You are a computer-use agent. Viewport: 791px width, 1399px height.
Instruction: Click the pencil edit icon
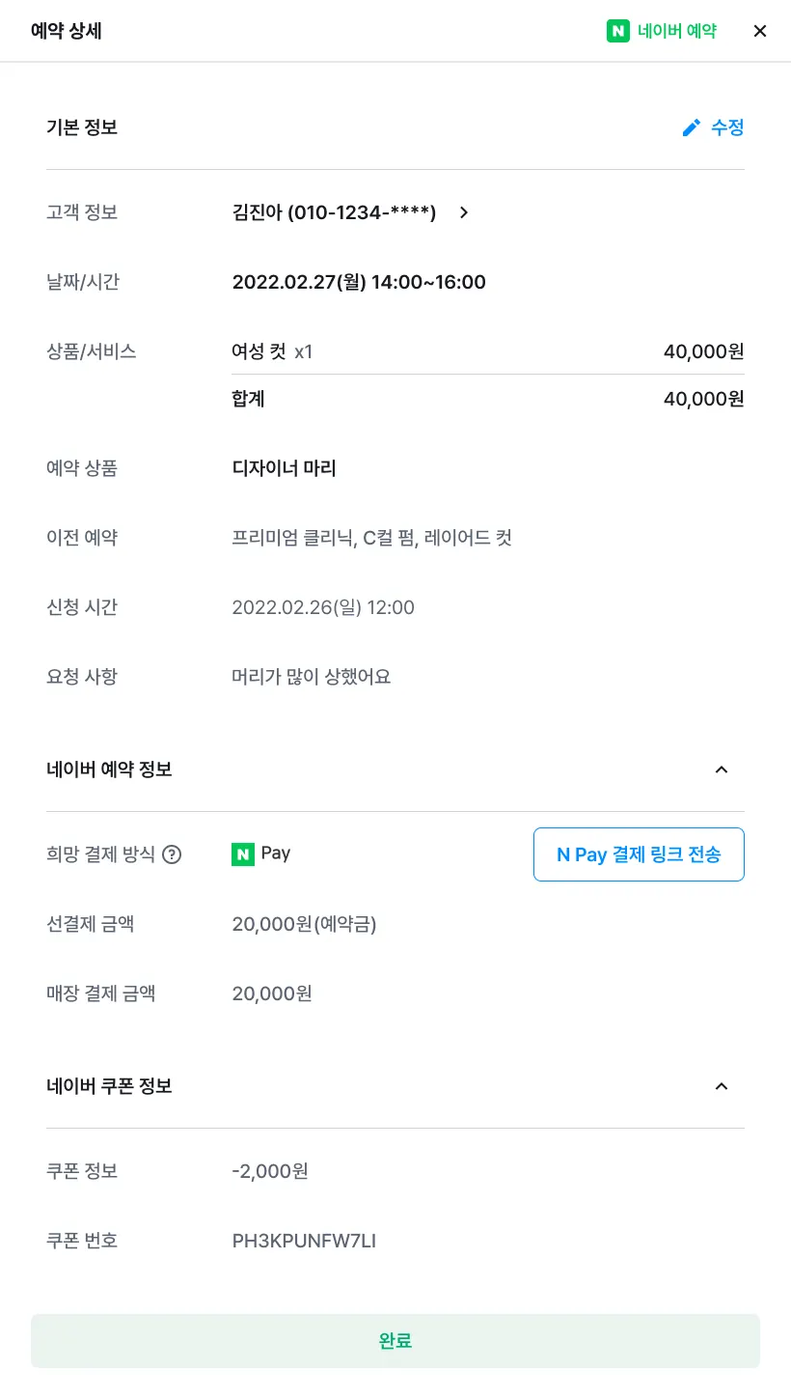[x=691, y=127]
